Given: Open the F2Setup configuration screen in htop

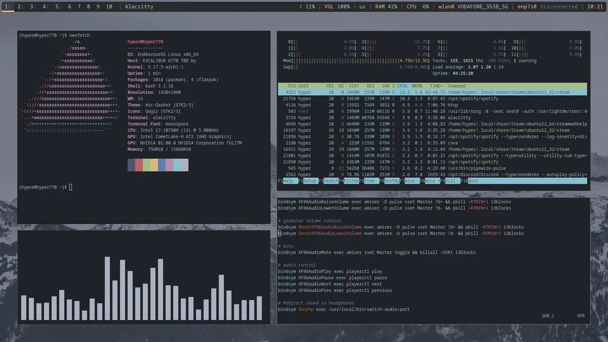Looking at the screenshot, I should click(x=307, y=181).
